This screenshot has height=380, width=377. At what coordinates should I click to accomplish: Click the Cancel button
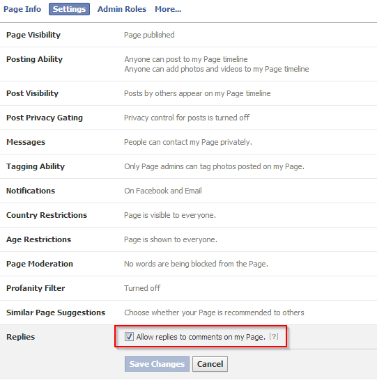[210, 364]
